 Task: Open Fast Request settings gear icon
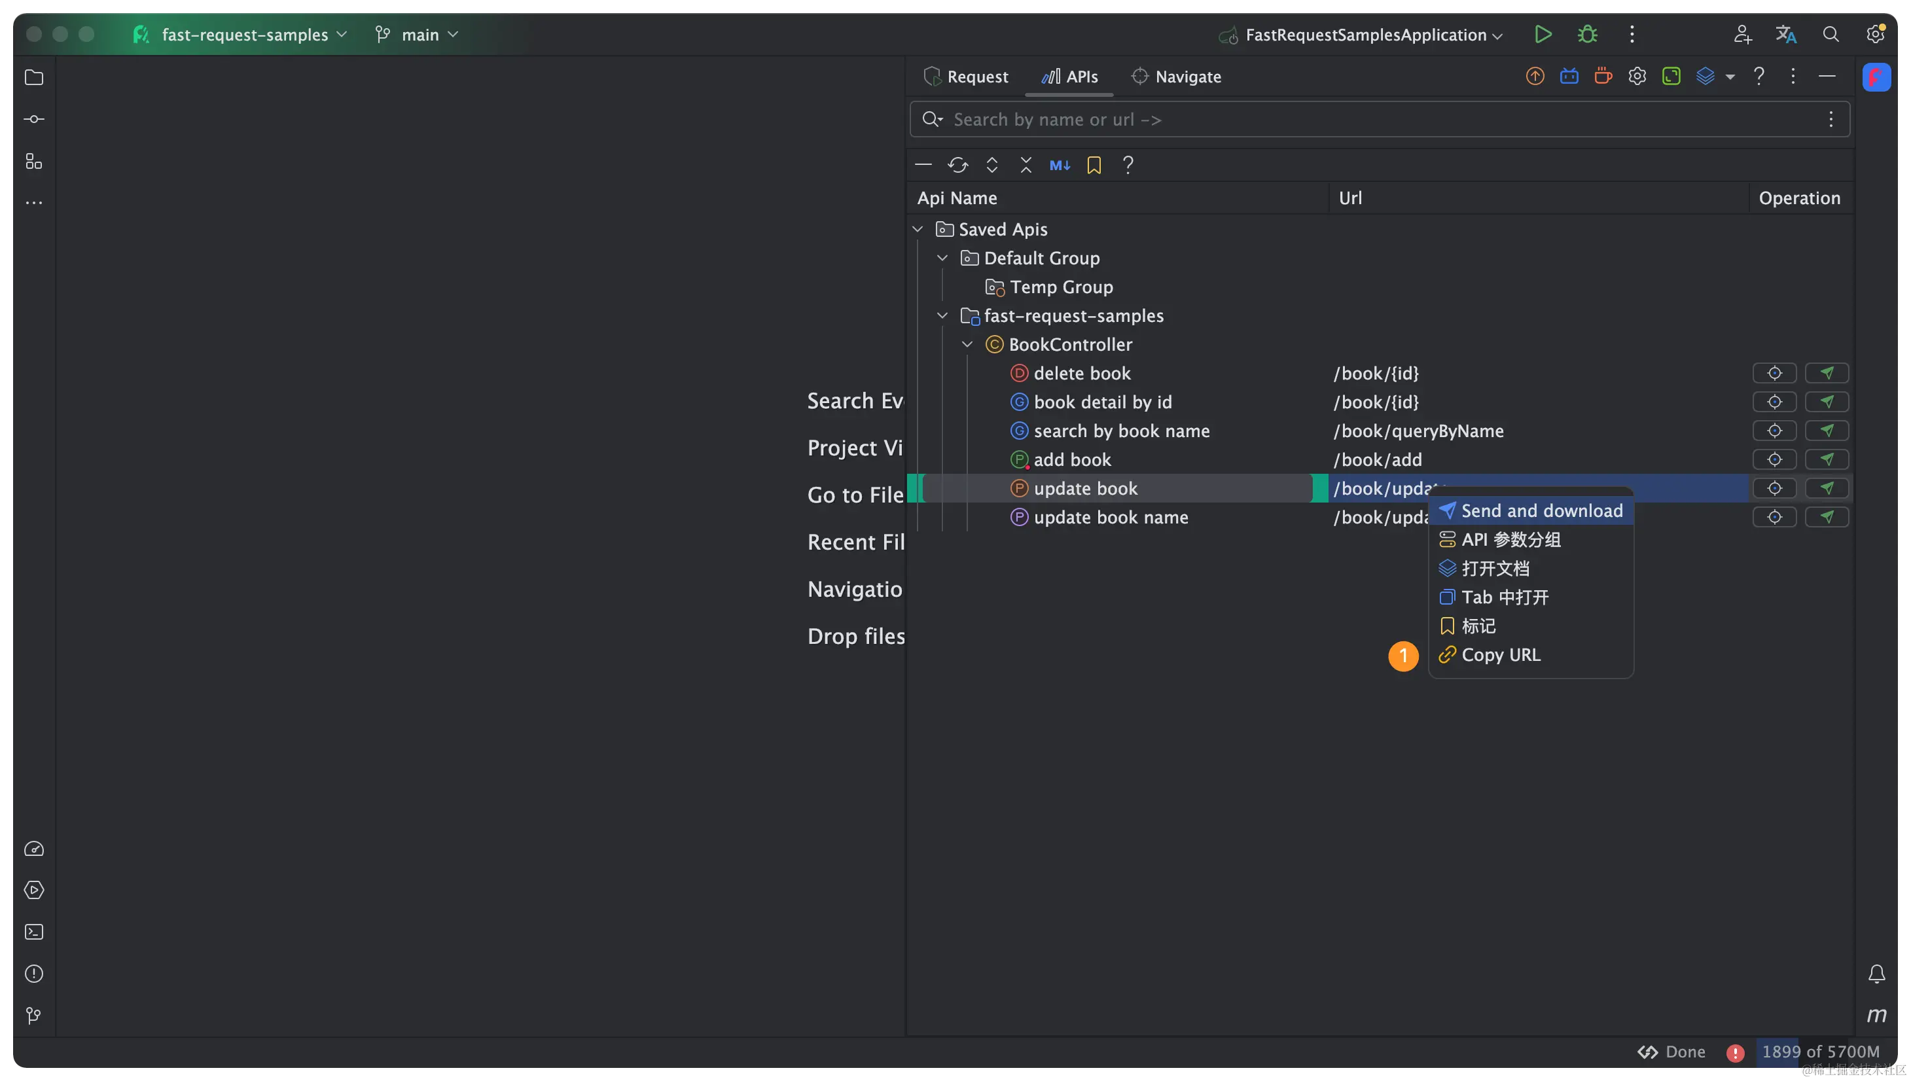click(1637, 76)
